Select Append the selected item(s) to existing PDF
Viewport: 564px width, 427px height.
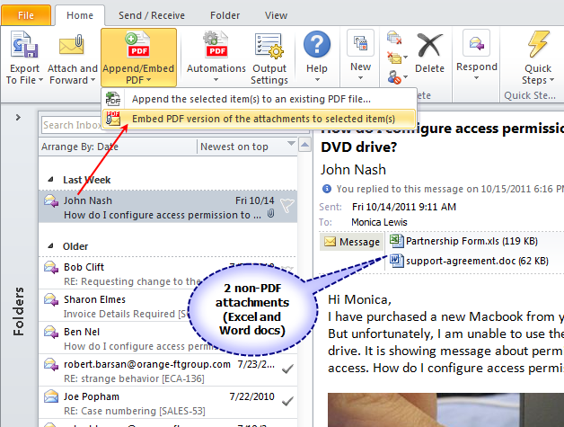[259, 99]
